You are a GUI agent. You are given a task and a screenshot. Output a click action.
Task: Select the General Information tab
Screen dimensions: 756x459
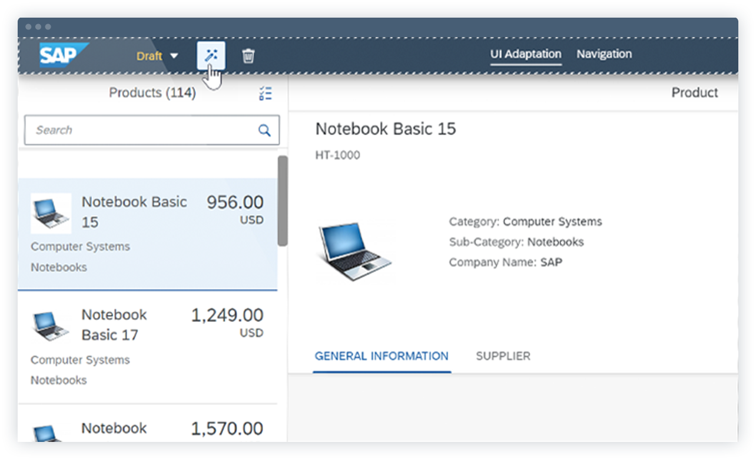pyautogui.click(x=381, y=356)
